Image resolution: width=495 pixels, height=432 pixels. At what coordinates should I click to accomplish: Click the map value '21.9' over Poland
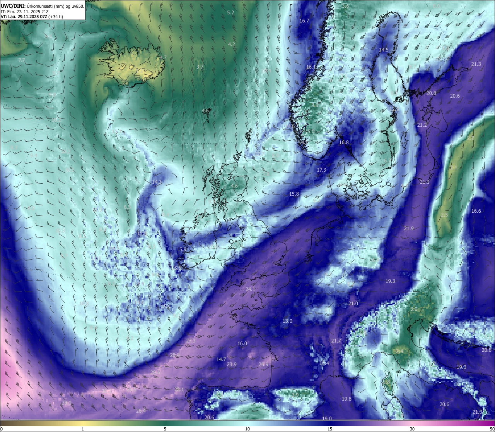(x=409, y=228)
